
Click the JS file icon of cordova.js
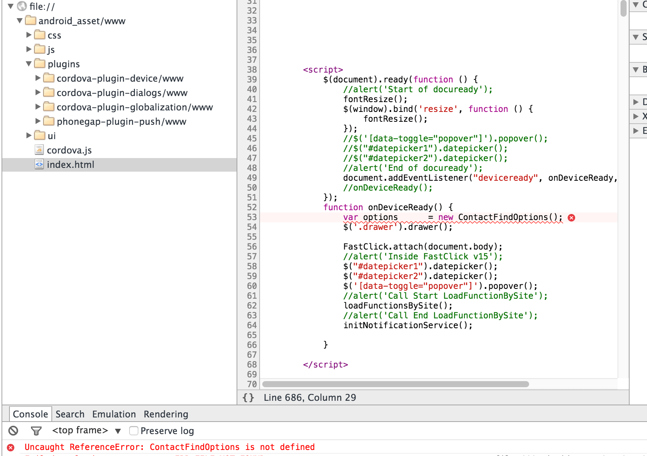[x=39, y=150]
